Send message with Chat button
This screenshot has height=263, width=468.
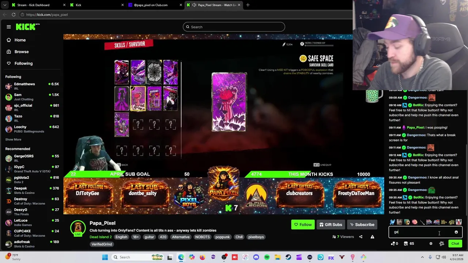point(455,243)
